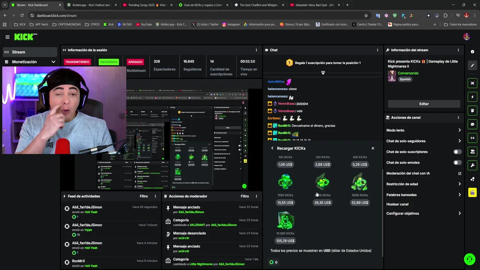Click Hostear canal action
The image size is (480, 270).
tap(397, 204)
